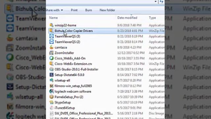
Task: Click the TeamViewerQS (2) icon
Action: click(51, 42)
